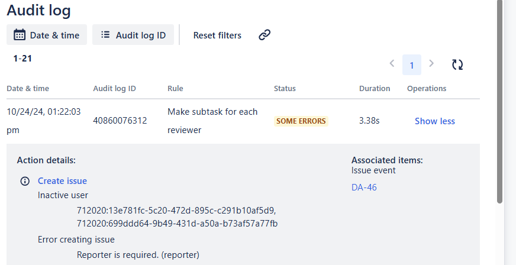Go to previous page arrow
Screen dimensions: 516x265
392,63
